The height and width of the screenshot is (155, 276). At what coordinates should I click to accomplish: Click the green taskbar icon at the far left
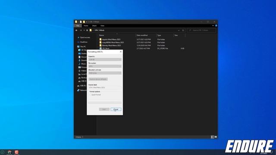(2, 152)
